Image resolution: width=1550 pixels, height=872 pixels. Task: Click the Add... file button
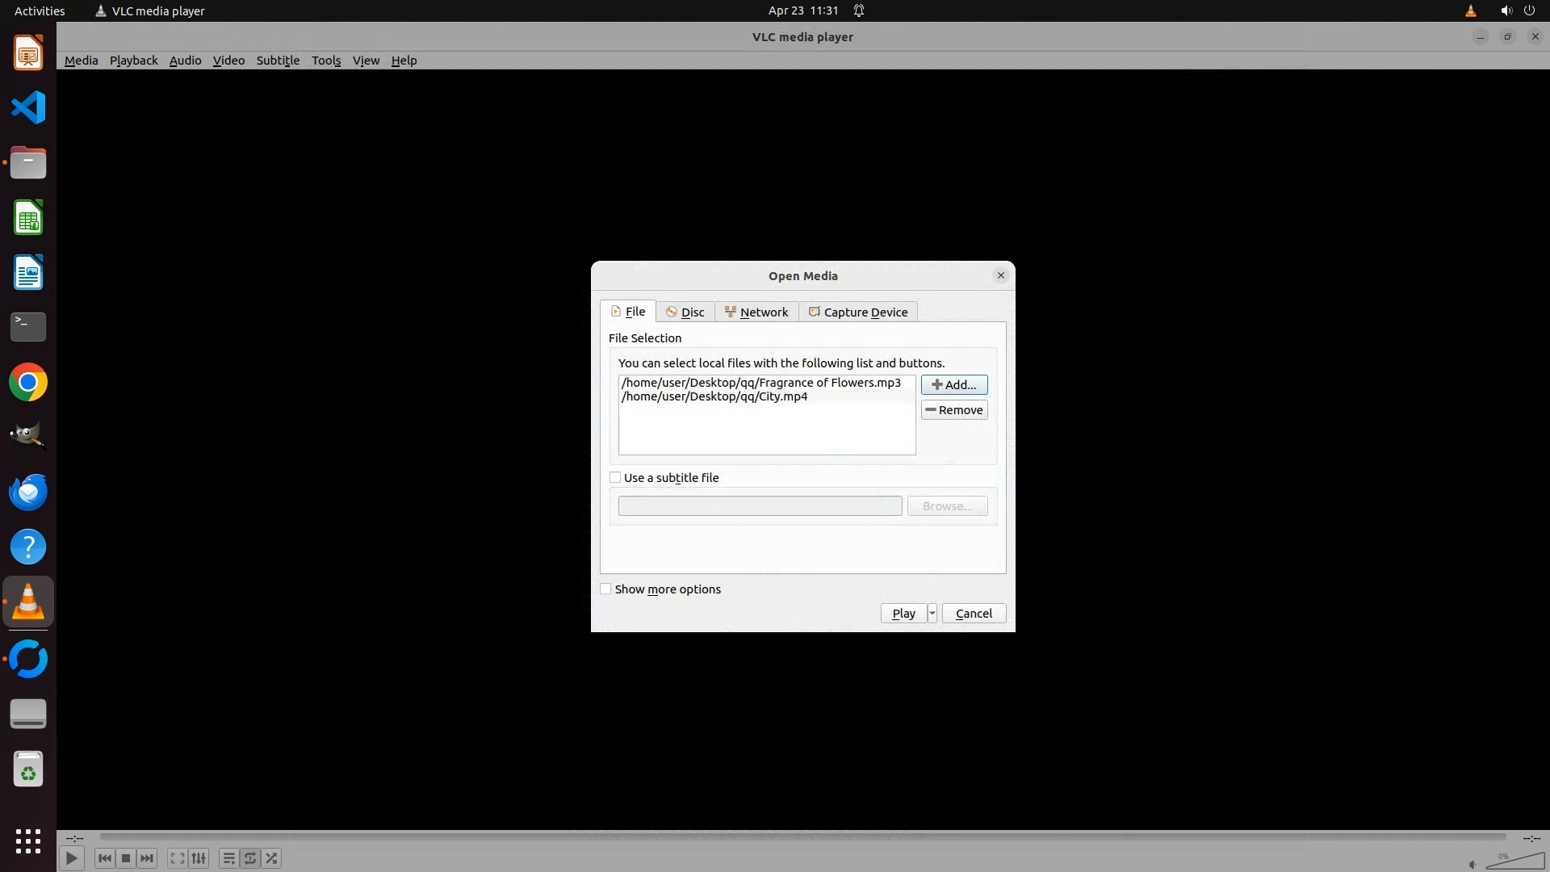tap(954, 385)
